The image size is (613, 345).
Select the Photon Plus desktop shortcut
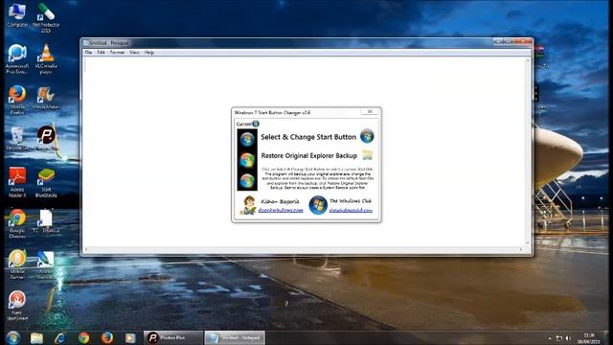point(46,138)
